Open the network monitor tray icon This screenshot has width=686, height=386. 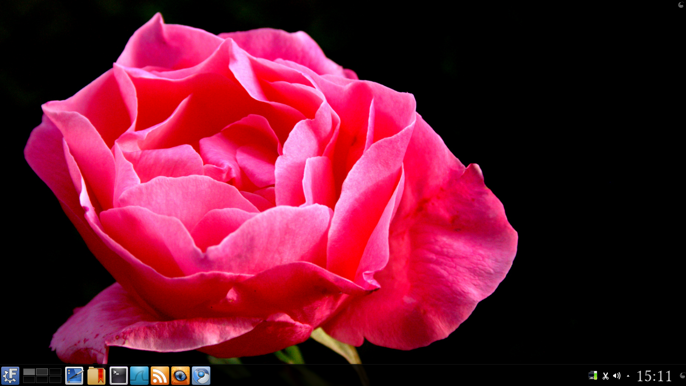pyautogui.click(x=593, y=376)
